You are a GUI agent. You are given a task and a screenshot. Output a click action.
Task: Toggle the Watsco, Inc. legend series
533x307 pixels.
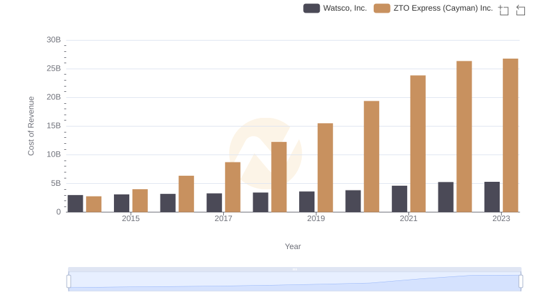coord(335,8)
